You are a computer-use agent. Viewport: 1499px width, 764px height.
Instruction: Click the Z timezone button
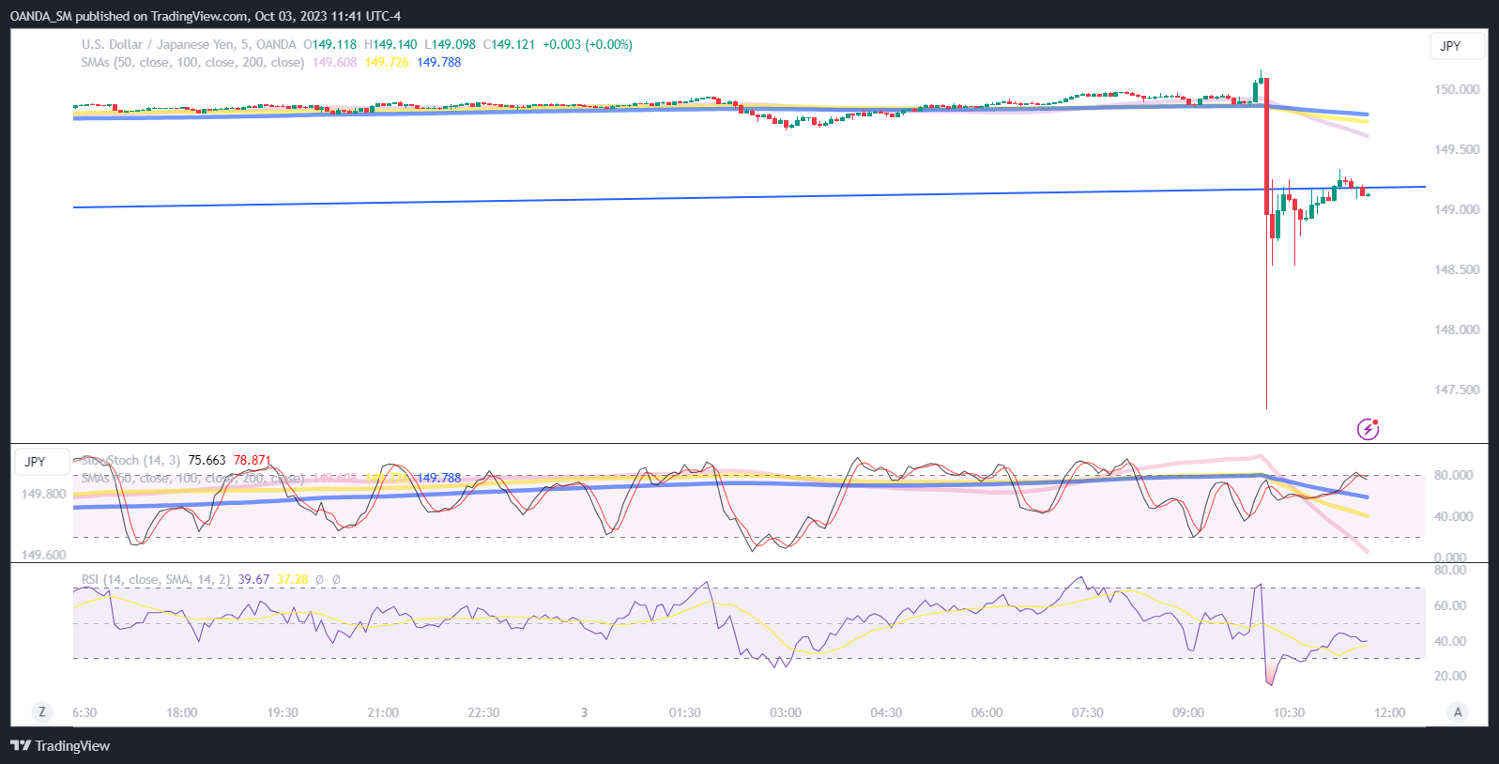(x=41, y=711)
